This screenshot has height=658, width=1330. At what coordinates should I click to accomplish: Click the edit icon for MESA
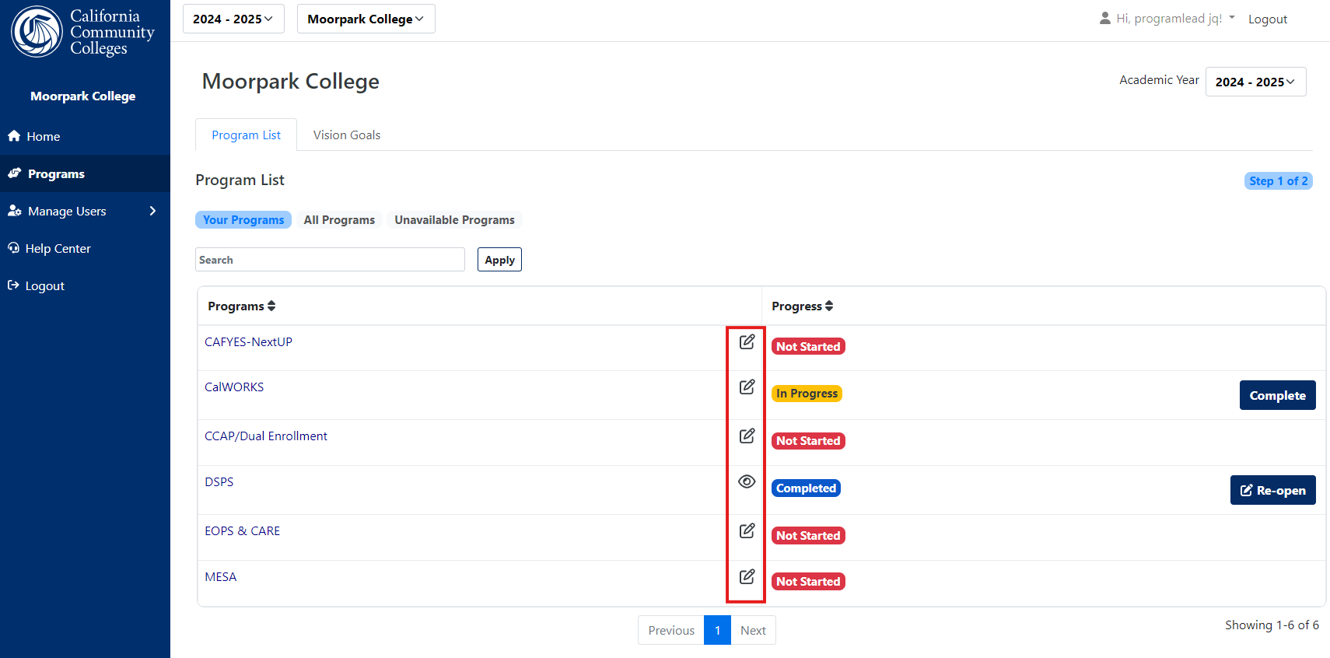tap(747, 576)
